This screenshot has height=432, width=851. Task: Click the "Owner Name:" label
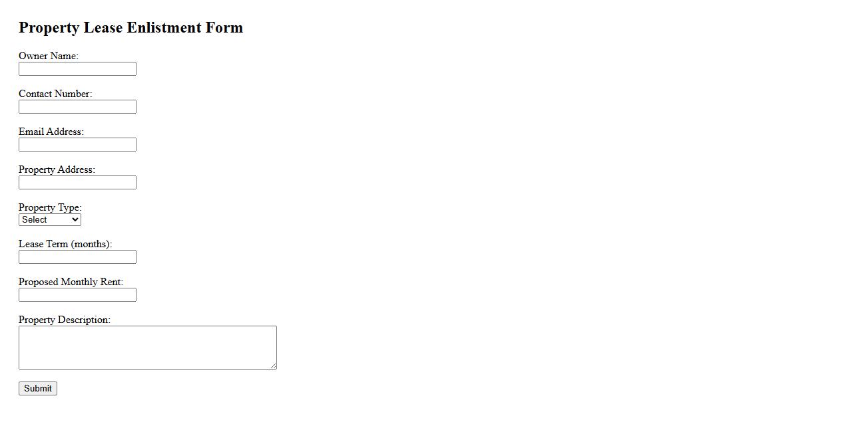point(49,56)
